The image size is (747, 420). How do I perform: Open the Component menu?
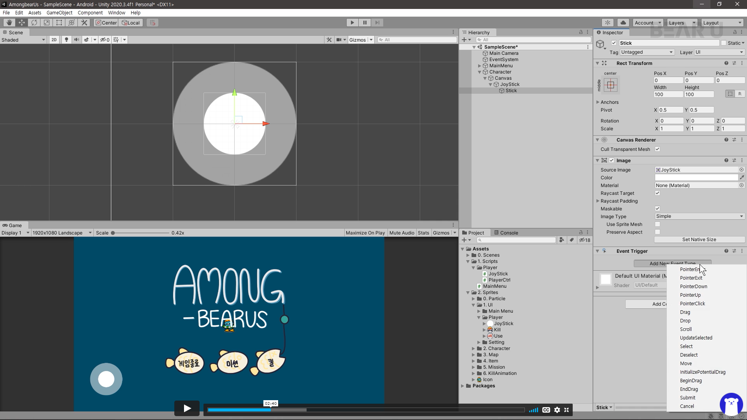[x=90, y=12]
